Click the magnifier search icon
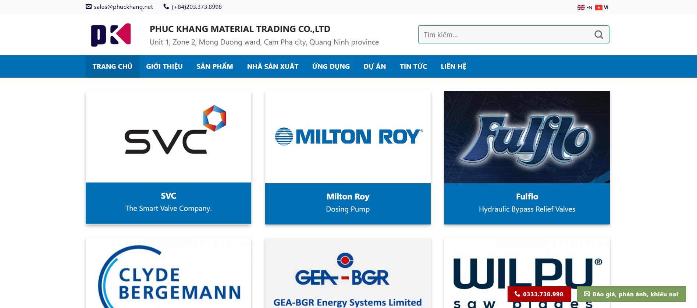This screenshot has height=308, width=697. coord(599,35)
